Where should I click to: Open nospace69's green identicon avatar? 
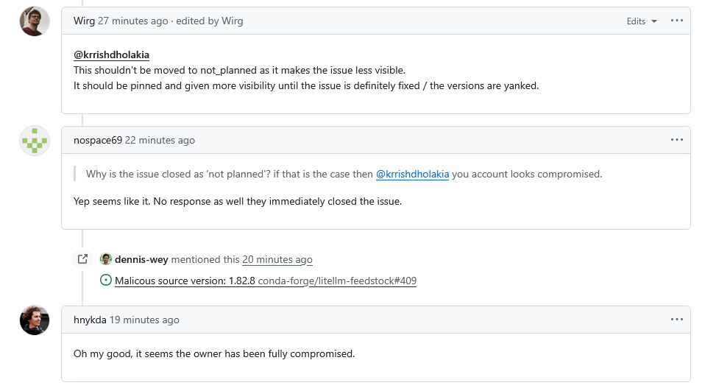35,141
